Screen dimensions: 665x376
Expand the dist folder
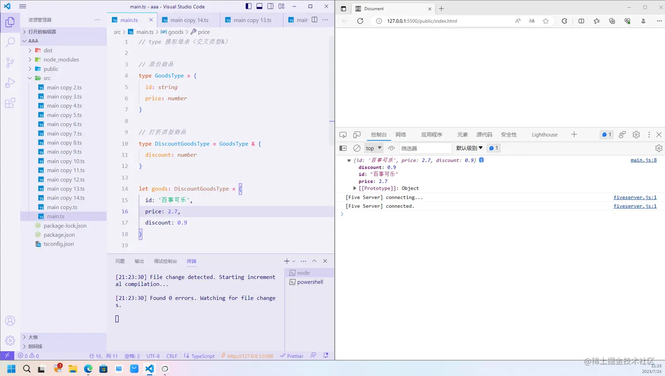tap(30, 51)
